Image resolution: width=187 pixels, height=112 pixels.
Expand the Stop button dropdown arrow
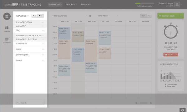coord(176,55)
